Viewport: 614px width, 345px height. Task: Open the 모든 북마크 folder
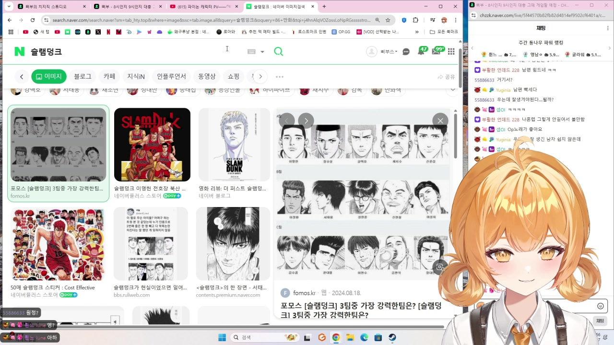[x=444, y=32]
